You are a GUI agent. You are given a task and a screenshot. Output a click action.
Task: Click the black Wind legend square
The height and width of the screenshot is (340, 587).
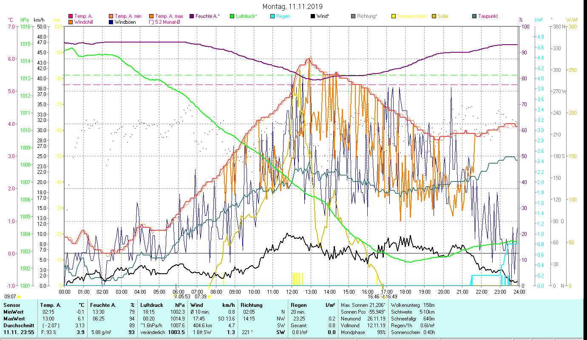[x=313, y=16]
